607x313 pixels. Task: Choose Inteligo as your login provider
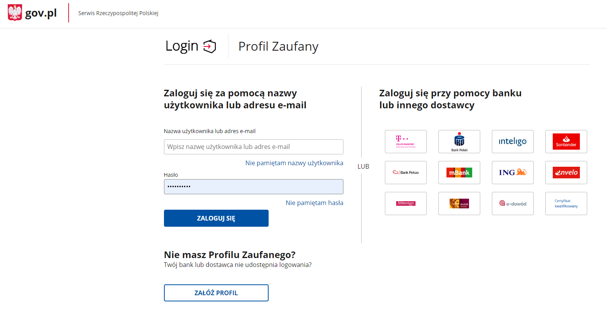tap(512, 142)
